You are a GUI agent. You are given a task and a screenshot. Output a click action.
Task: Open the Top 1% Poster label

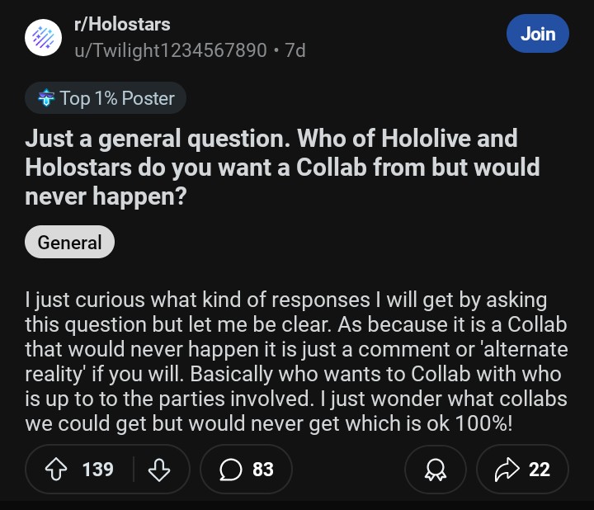tap(116, 98)
